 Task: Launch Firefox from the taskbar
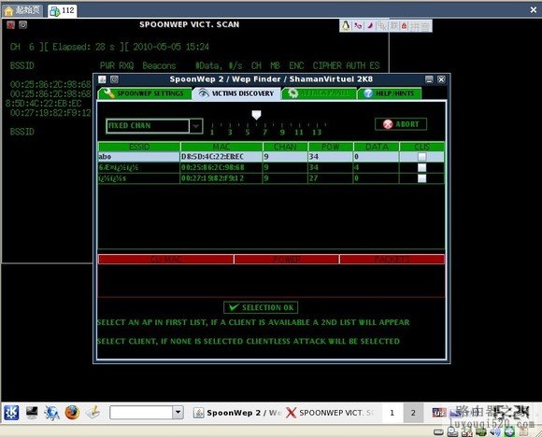coord(72,413)
